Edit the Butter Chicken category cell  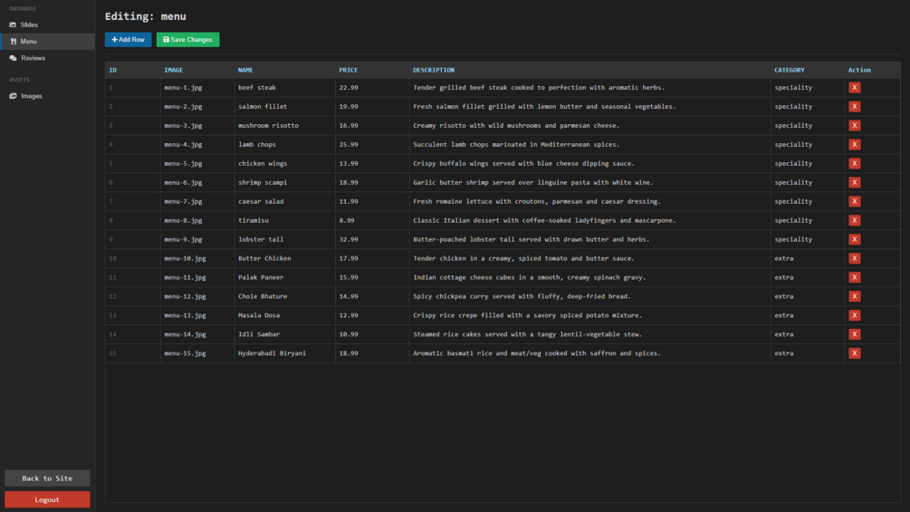(x=808, y=258)
